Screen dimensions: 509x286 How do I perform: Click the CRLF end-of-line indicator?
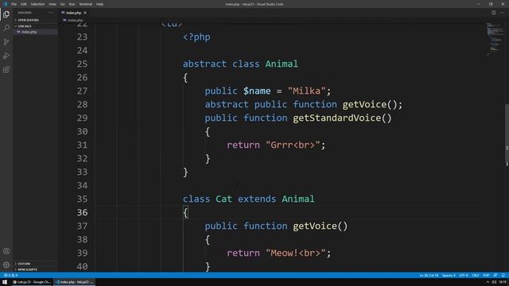pyautogui.click(x=476, y=276)
